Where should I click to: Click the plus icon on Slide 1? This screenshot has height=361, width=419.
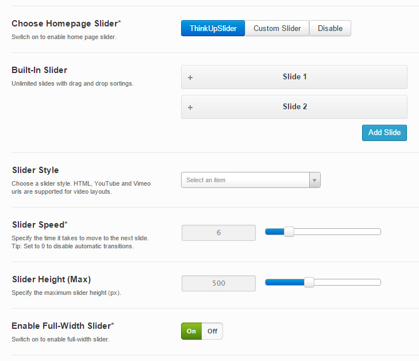190,78
